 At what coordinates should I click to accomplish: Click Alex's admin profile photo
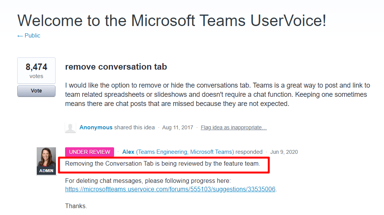coord(46,157)
